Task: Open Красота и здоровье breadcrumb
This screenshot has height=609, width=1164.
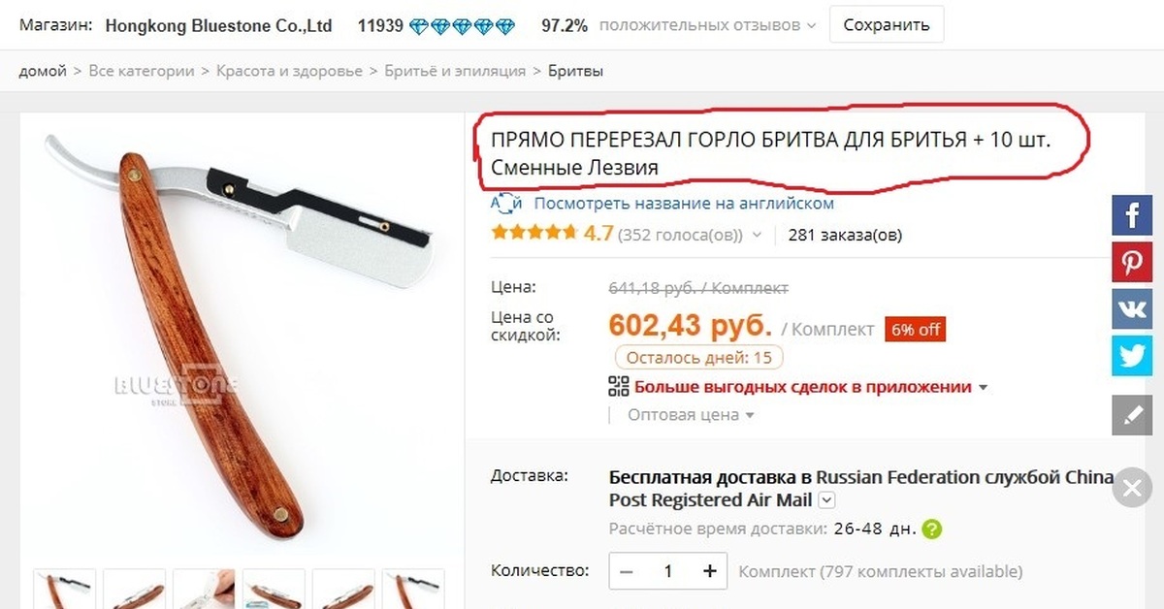Action: [x=289, y=71]
